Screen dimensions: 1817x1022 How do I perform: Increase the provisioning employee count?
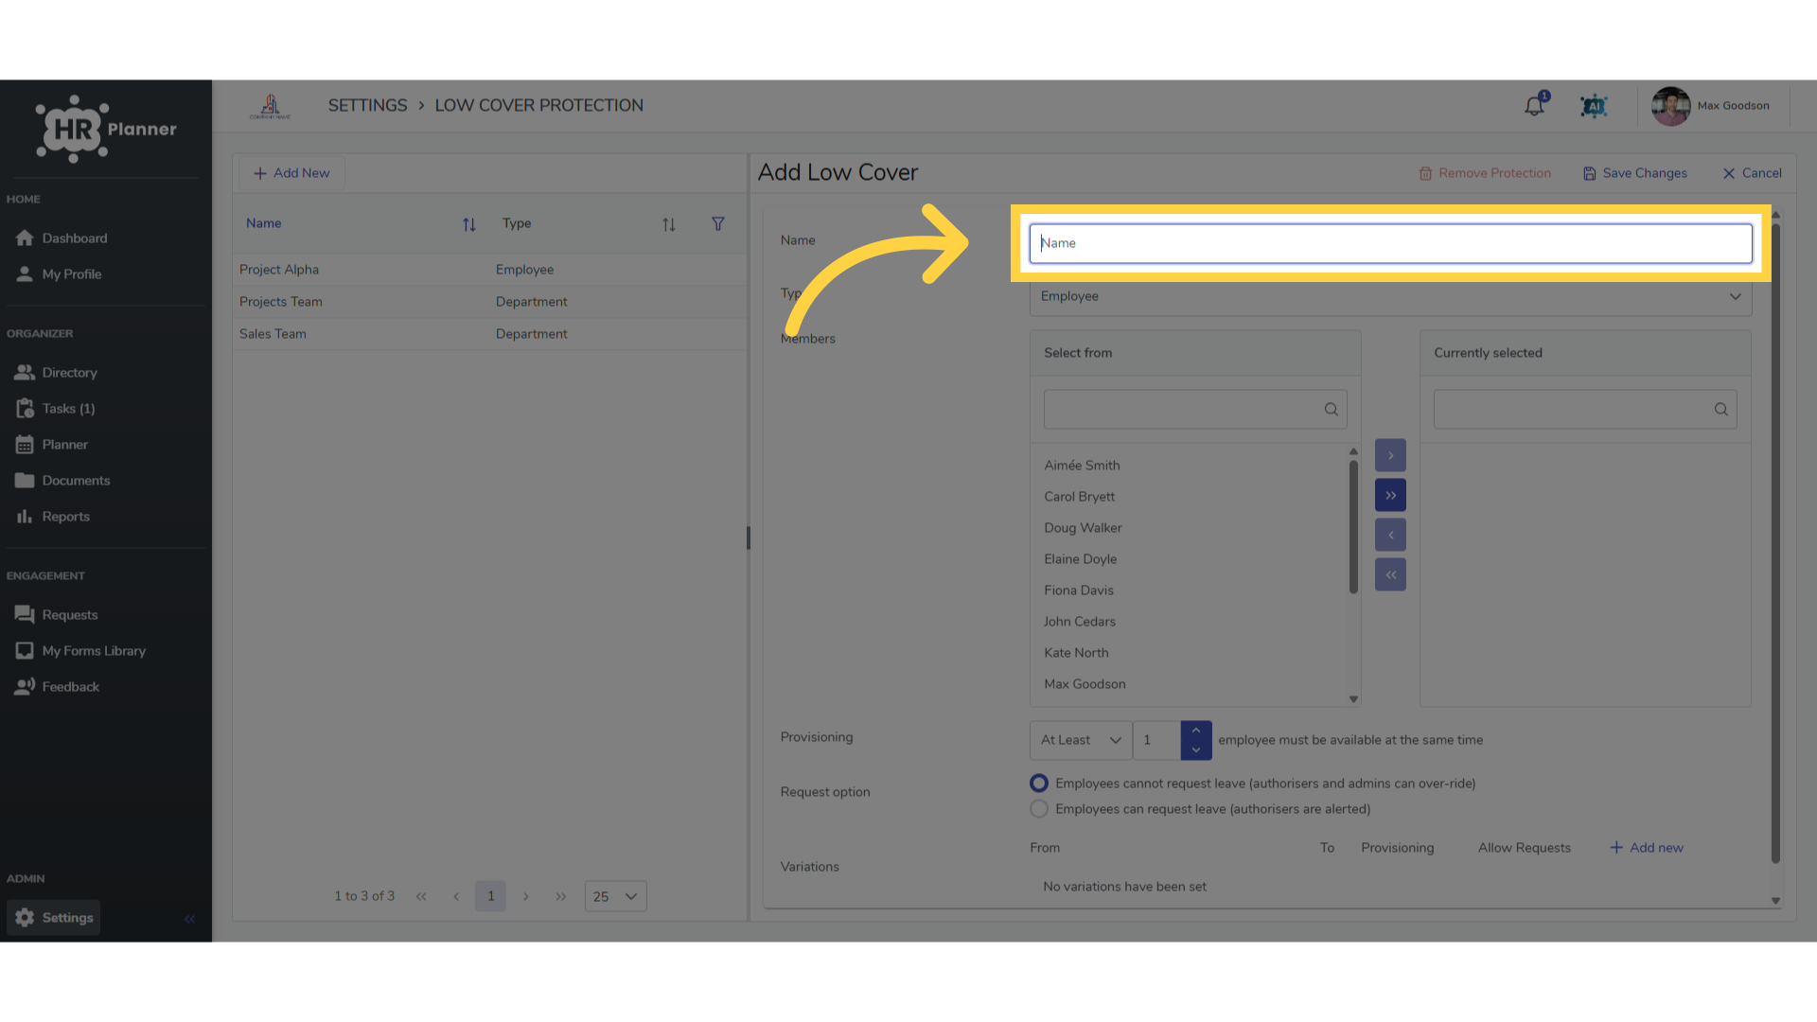[x=1196, y=731]
